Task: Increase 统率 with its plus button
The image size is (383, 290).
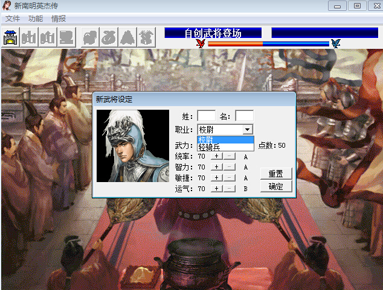Action: click(x=217, y=156)
